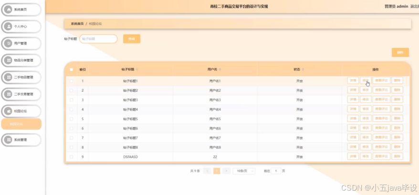
Task: Open the 10条/页 page size dropdown
Action: (x=244, y=171)
